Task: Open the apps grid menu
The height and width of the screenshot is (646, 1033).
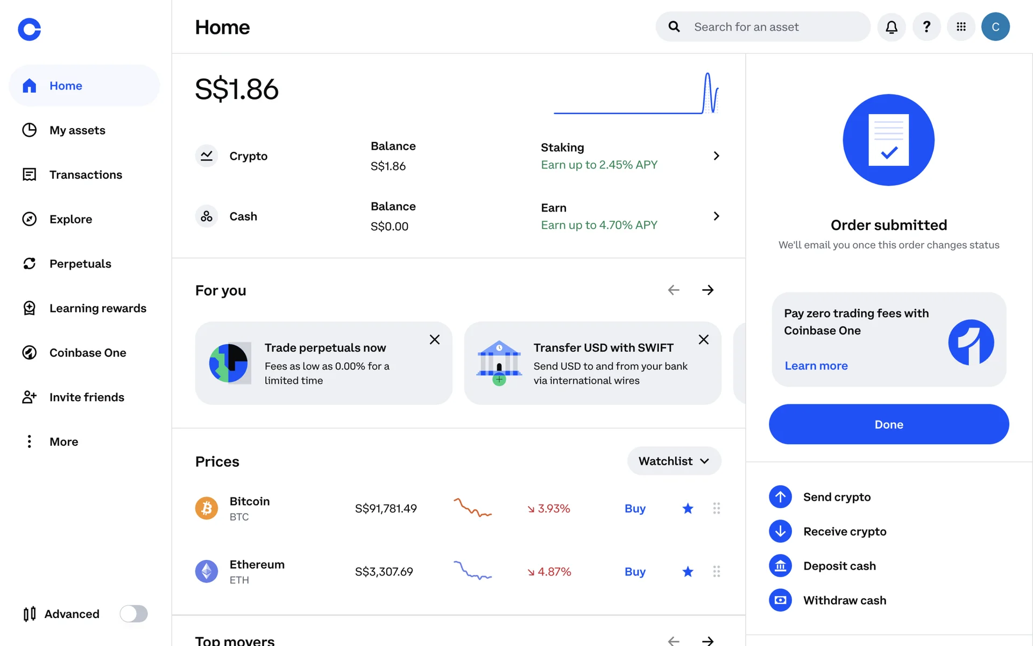Action: 961,27
